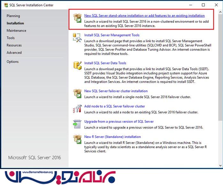Start Upgrade from a previous version link
Image resolution: width=223 pixels, height=185 pixels.
point(119,121)
